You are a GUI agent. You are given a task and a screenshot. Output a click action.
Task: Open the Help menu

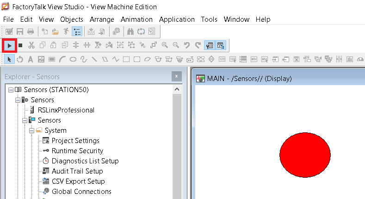pyautogui.click(x=263, y=19)
